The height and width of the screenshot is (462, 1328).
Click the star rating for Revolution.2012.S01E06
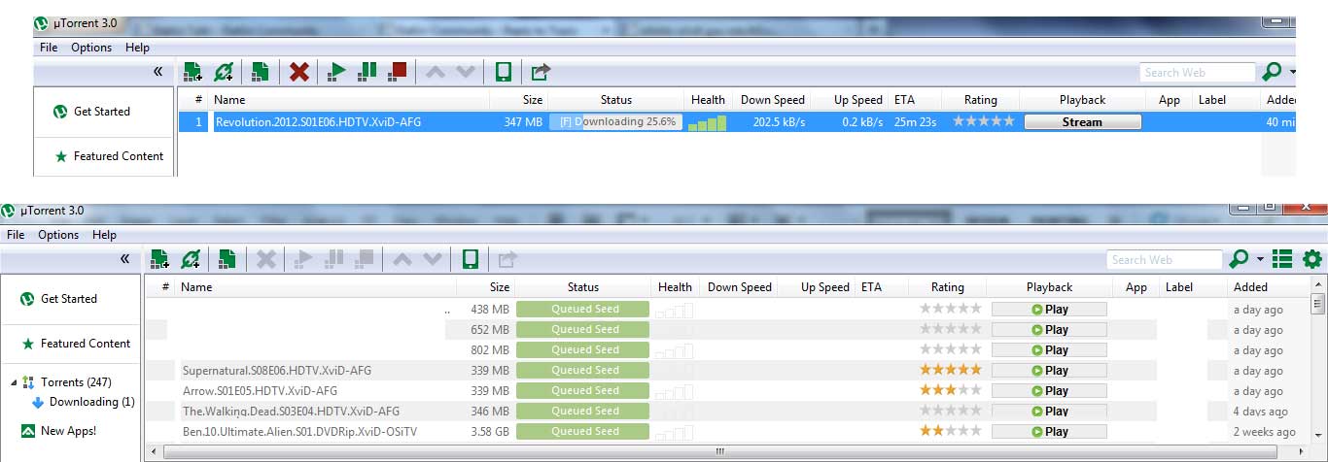(x=983, y=121)
